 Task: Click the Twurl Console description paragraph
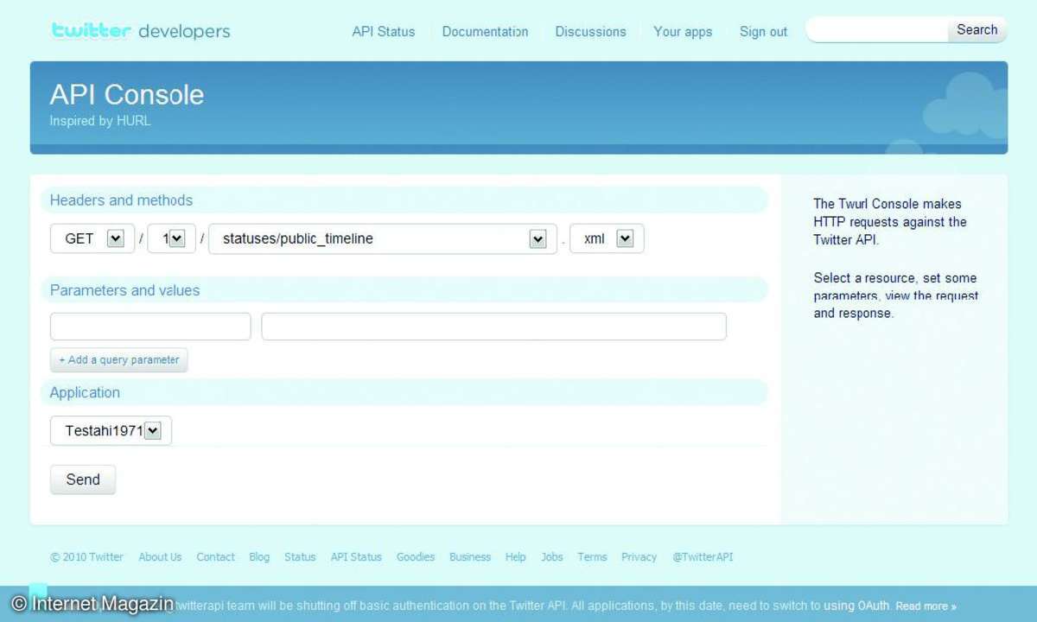coord(890,222)
